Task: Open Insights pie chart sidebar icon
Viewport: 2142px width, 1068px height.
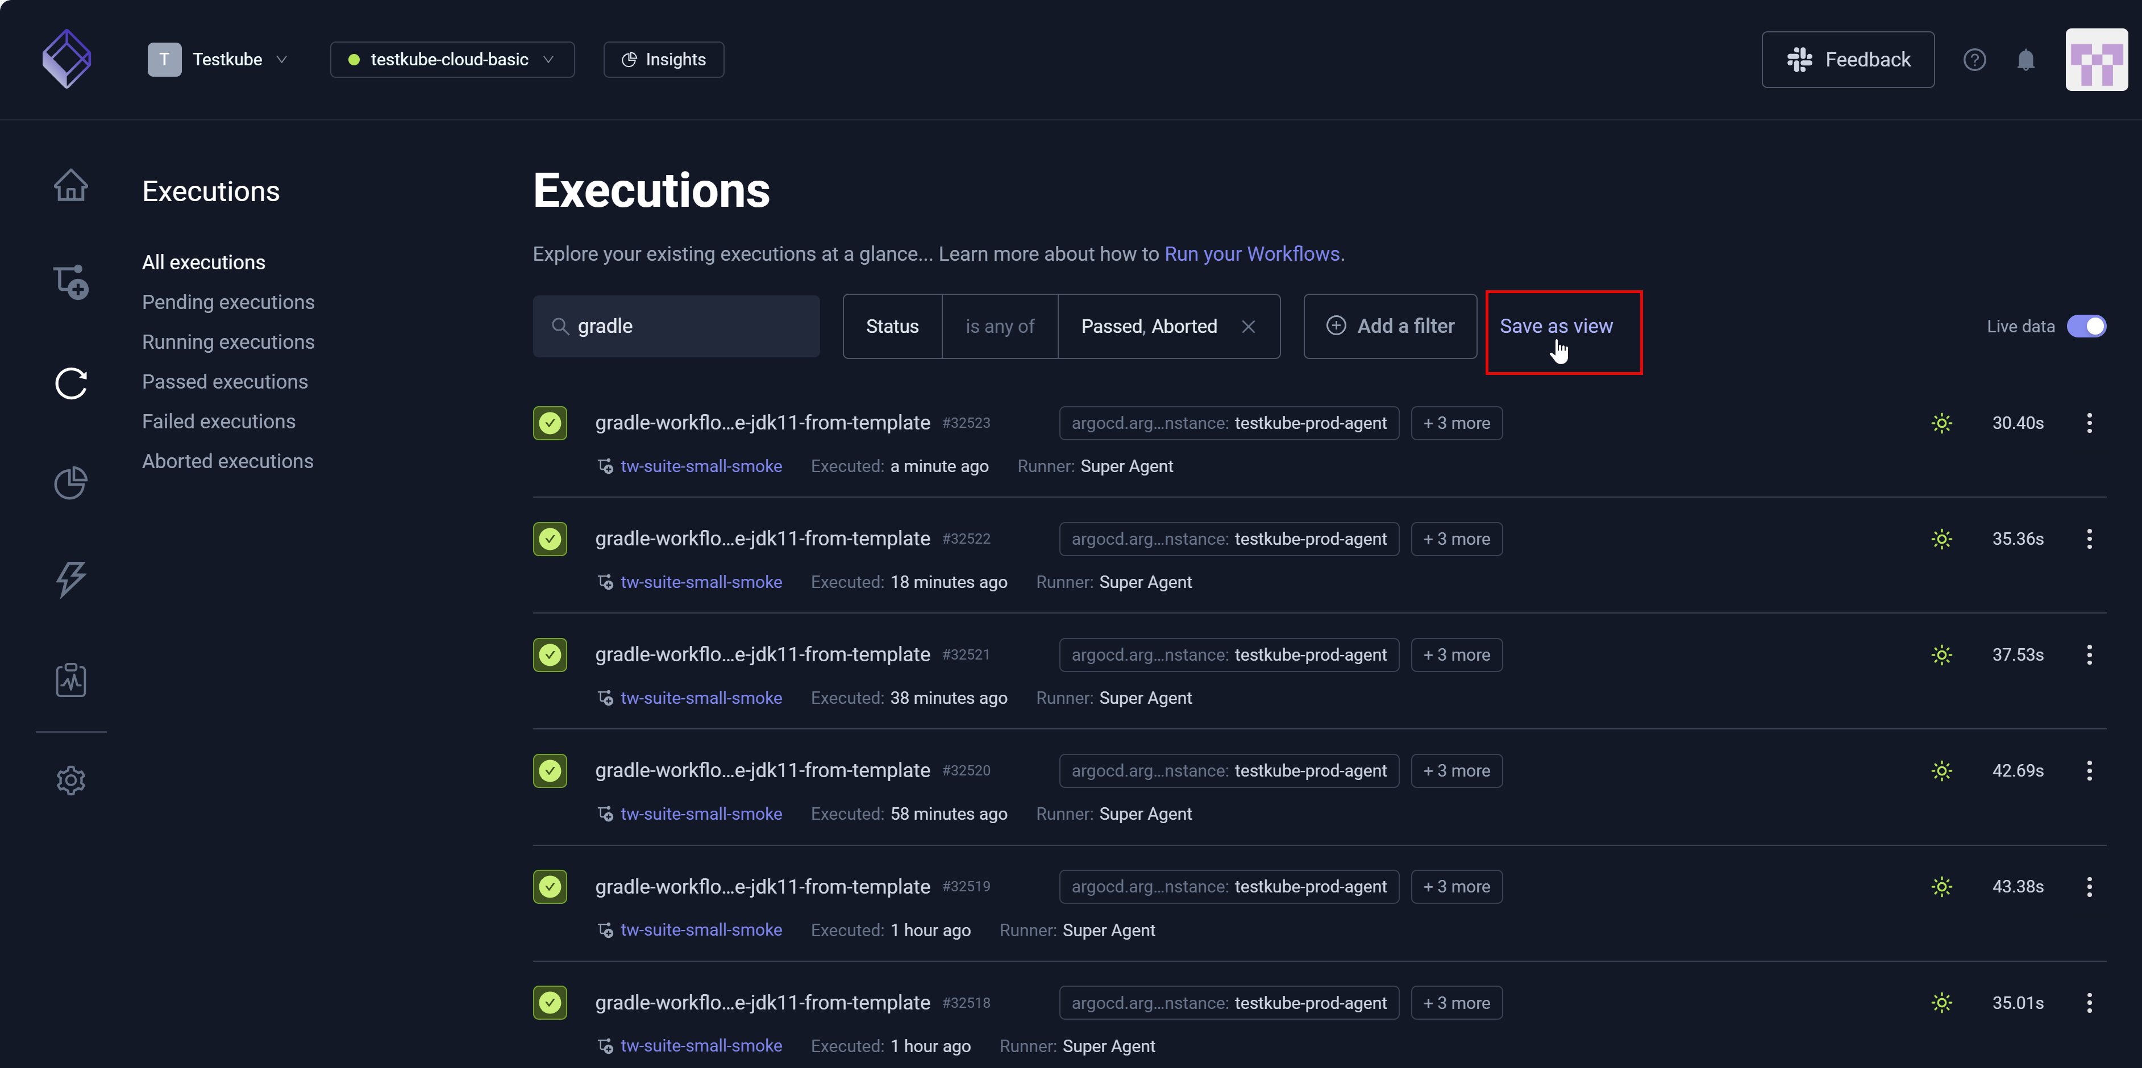Action: (70, 483)
